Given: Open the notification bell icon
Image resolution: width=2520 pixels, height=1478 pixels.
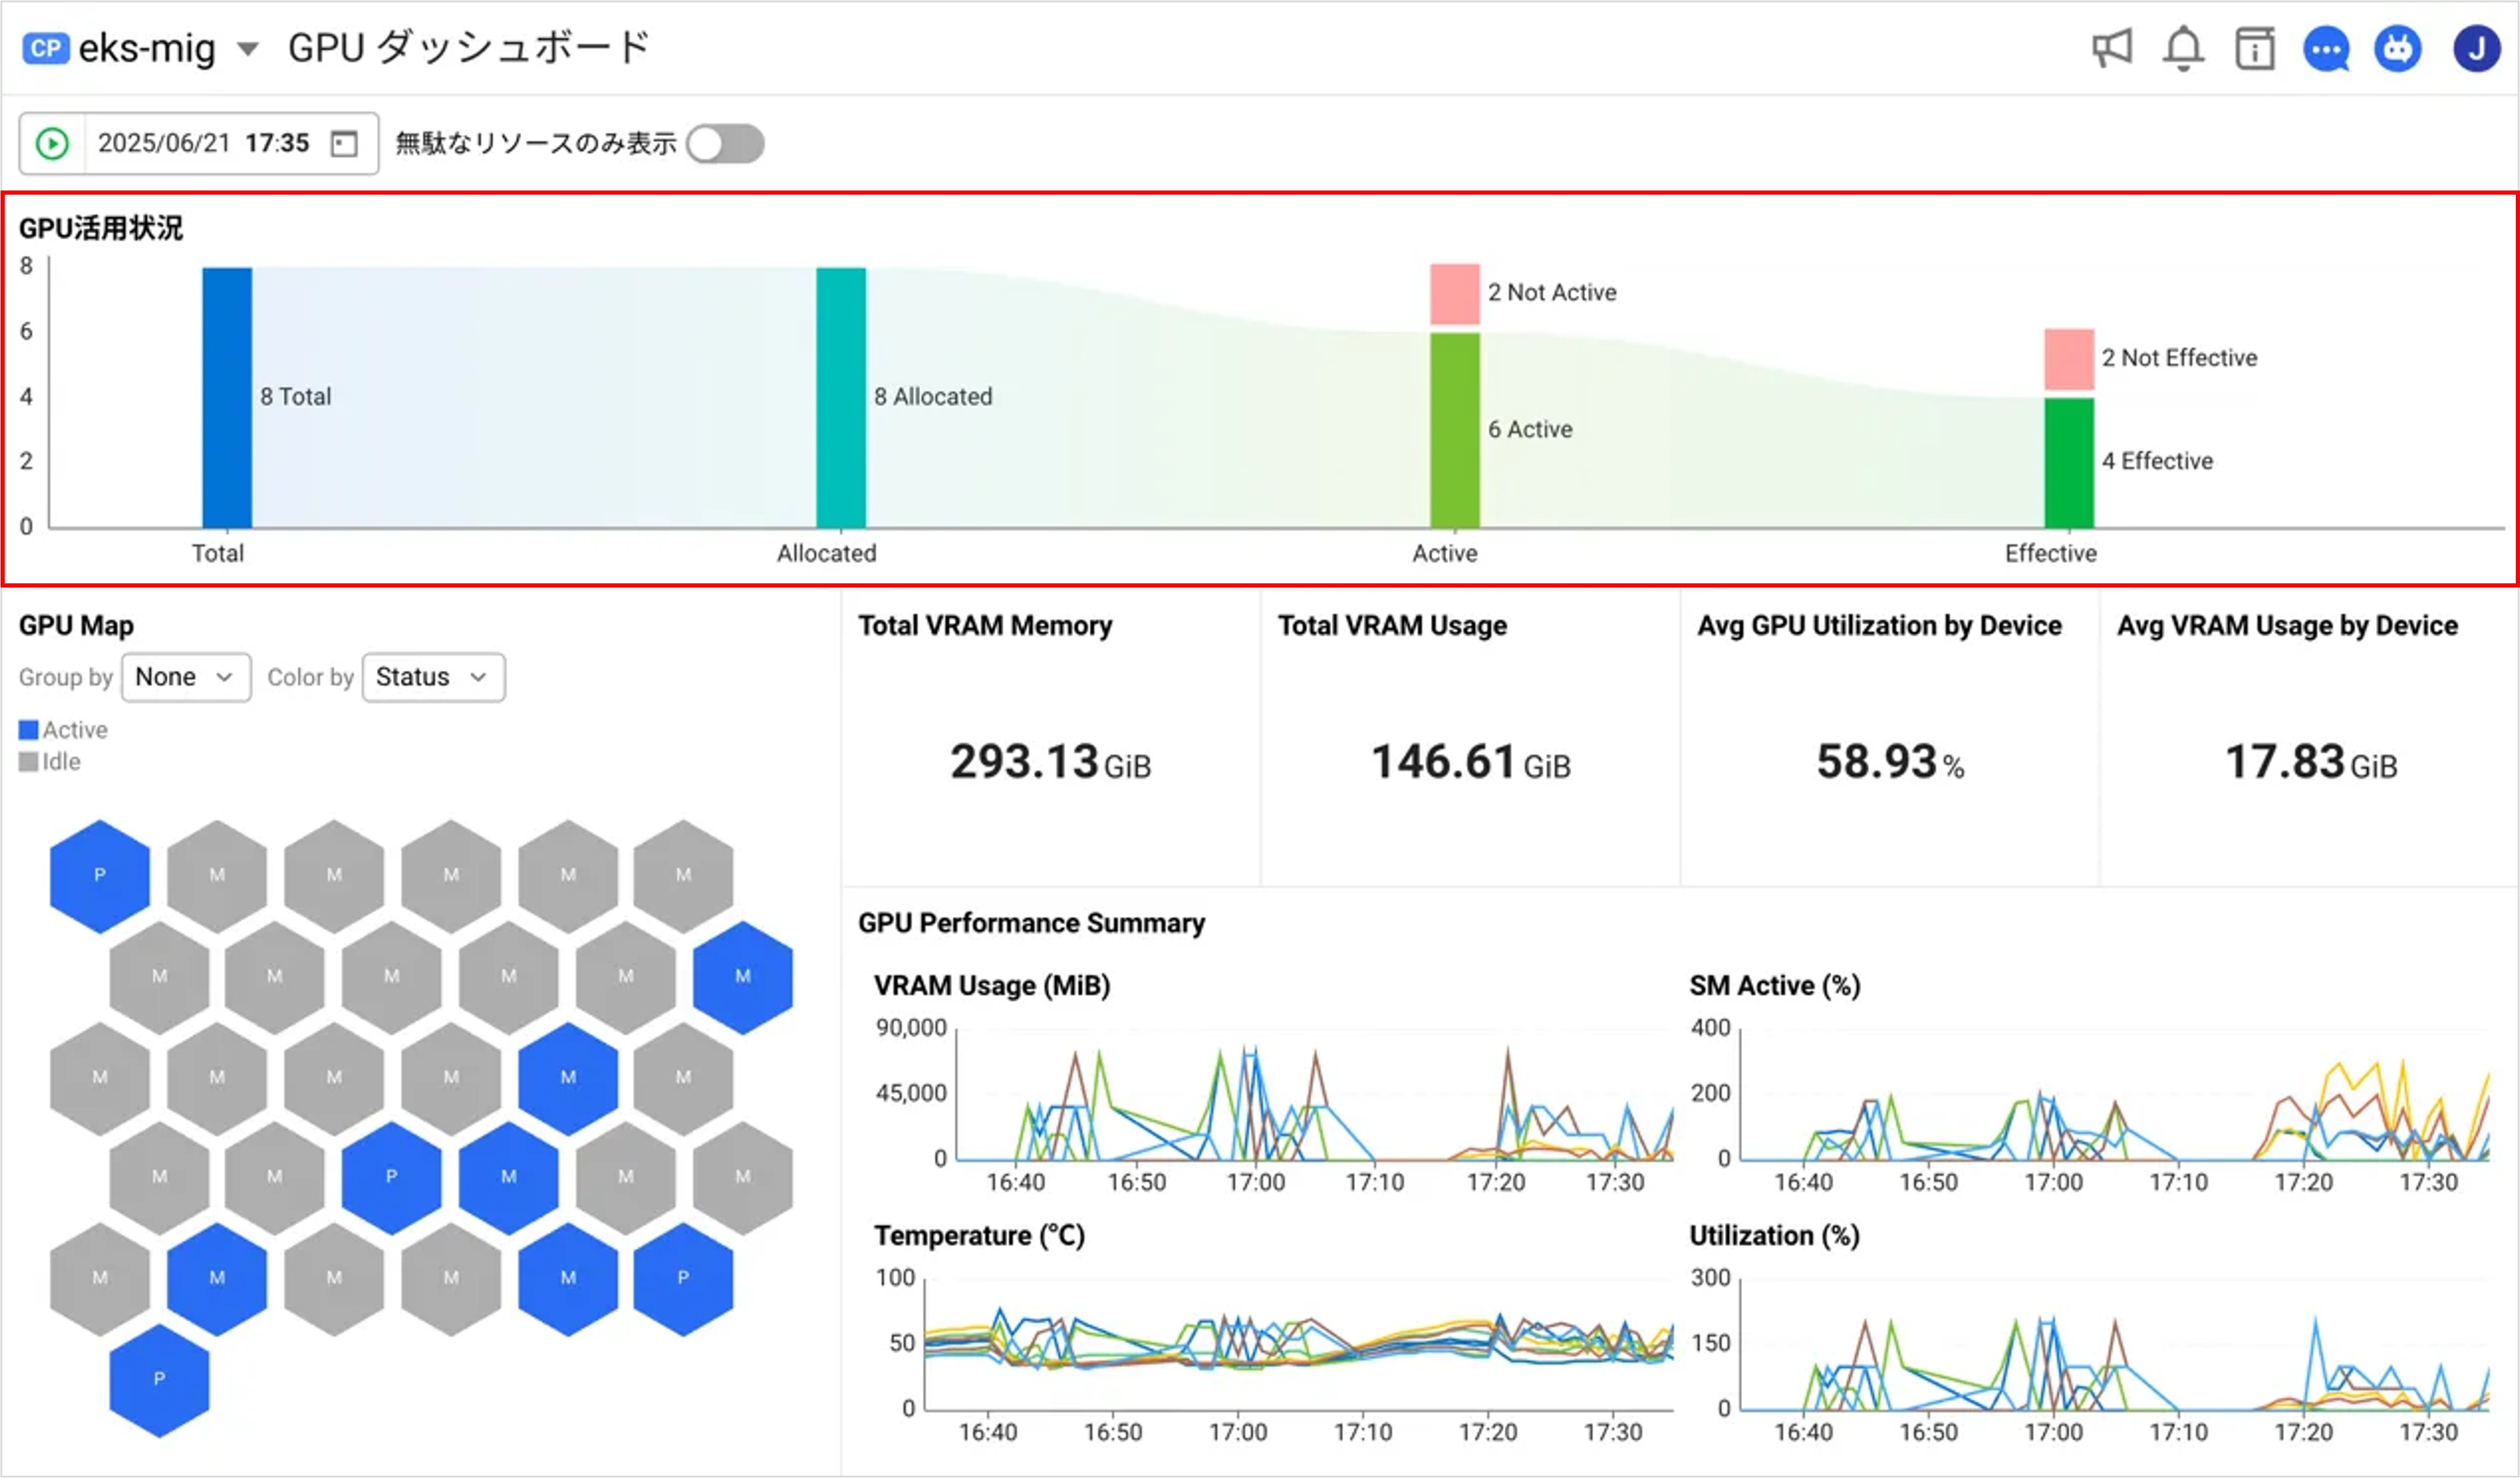Looking at the screenshot, I should [x=2183, y=48].
